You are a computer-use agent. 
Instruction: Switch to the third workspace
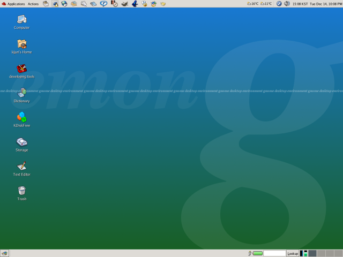pos(330,253)
